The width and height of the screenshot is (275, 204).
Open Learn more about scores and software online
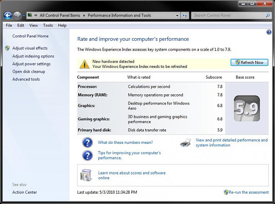(132, 175)
